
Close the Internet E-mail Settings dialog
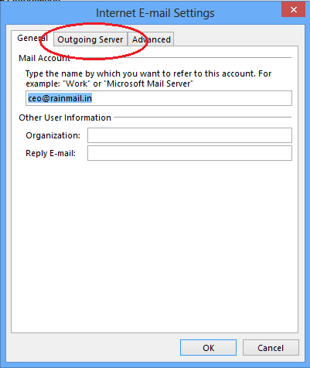pos(293,10)
